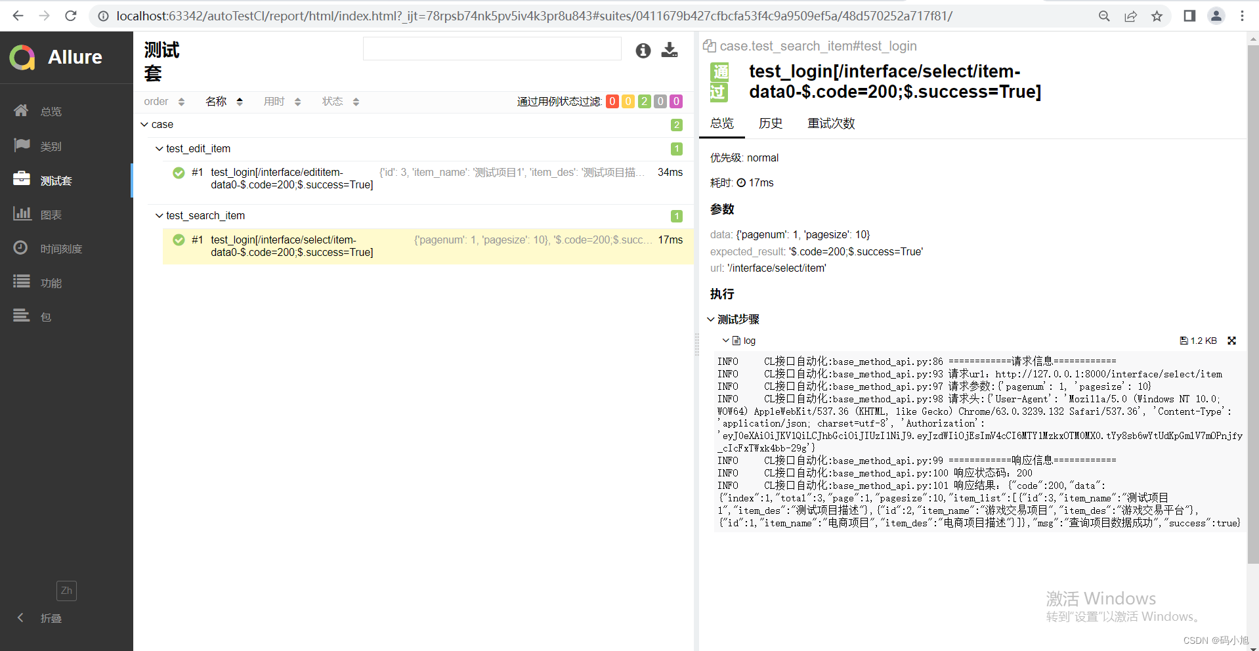Image resolution: width=1259 pixels, height=651 pixels.
Task: Click the case node count badge 2
Action: pyautogui.click(x=676, y=125)
